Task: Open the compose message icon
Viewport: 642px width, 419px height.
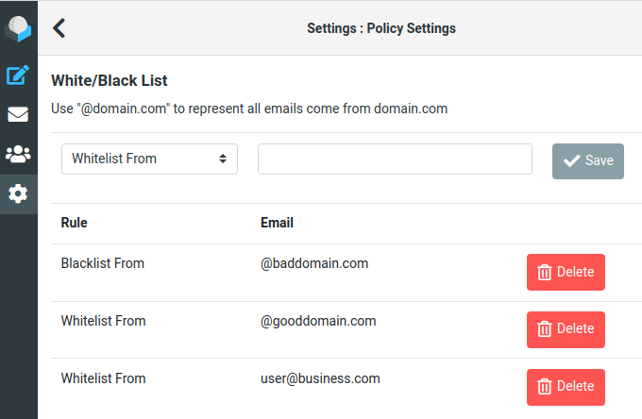Action: coord(18,75)
